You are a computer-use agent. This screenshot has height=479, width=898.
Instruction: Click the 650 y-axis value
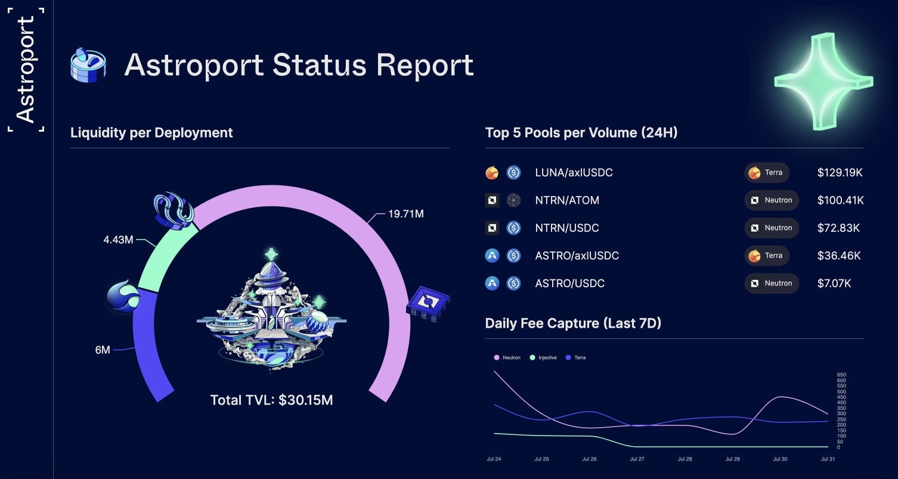[841, 375]
